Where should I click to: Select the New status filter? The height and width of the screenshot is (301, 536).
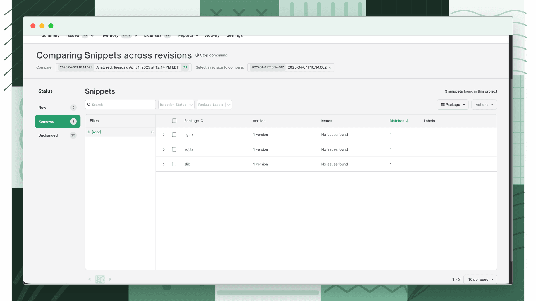click(x=58, y=108)
